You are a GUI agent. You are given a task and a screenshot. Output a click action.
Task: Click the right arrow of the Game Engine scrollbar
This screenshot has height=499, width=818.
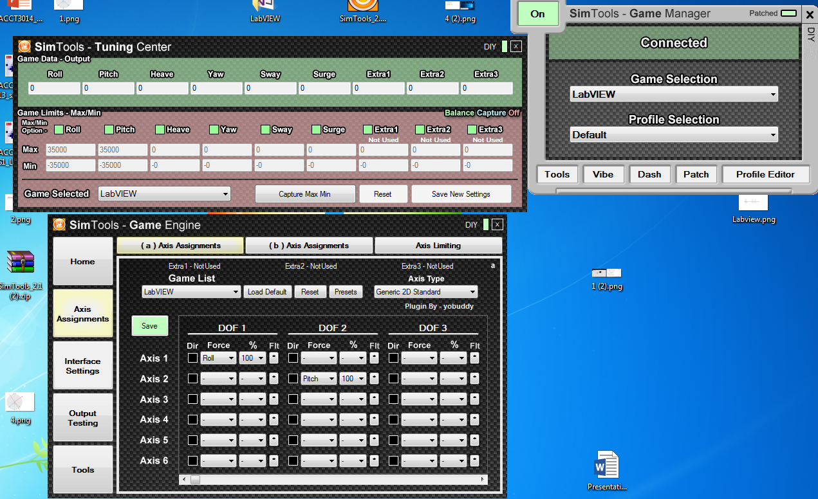pos(483,480)
